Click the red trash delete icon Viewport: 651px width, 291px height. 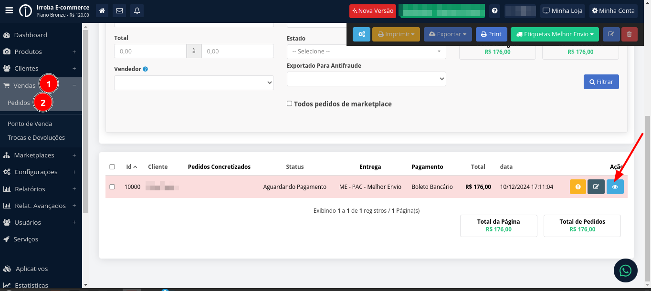pos(629,34)
